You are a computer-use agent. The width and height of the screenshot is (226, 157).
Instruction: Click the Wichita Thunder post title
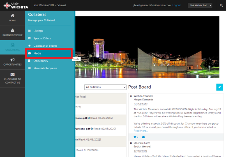click(143, 96)
